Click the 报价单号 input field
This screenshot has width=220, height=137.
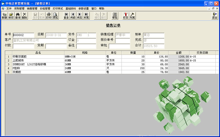coord(123,40)
